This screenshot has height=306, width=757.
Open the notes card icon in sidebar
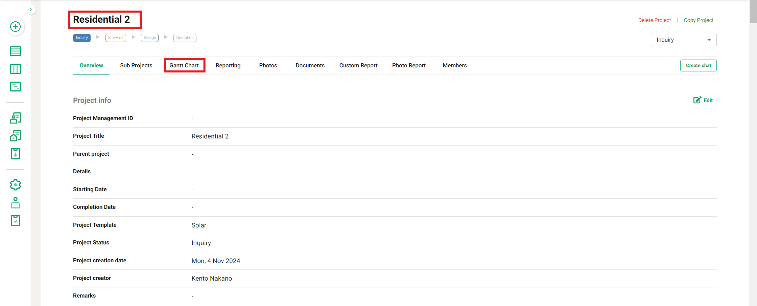(15, 87)
